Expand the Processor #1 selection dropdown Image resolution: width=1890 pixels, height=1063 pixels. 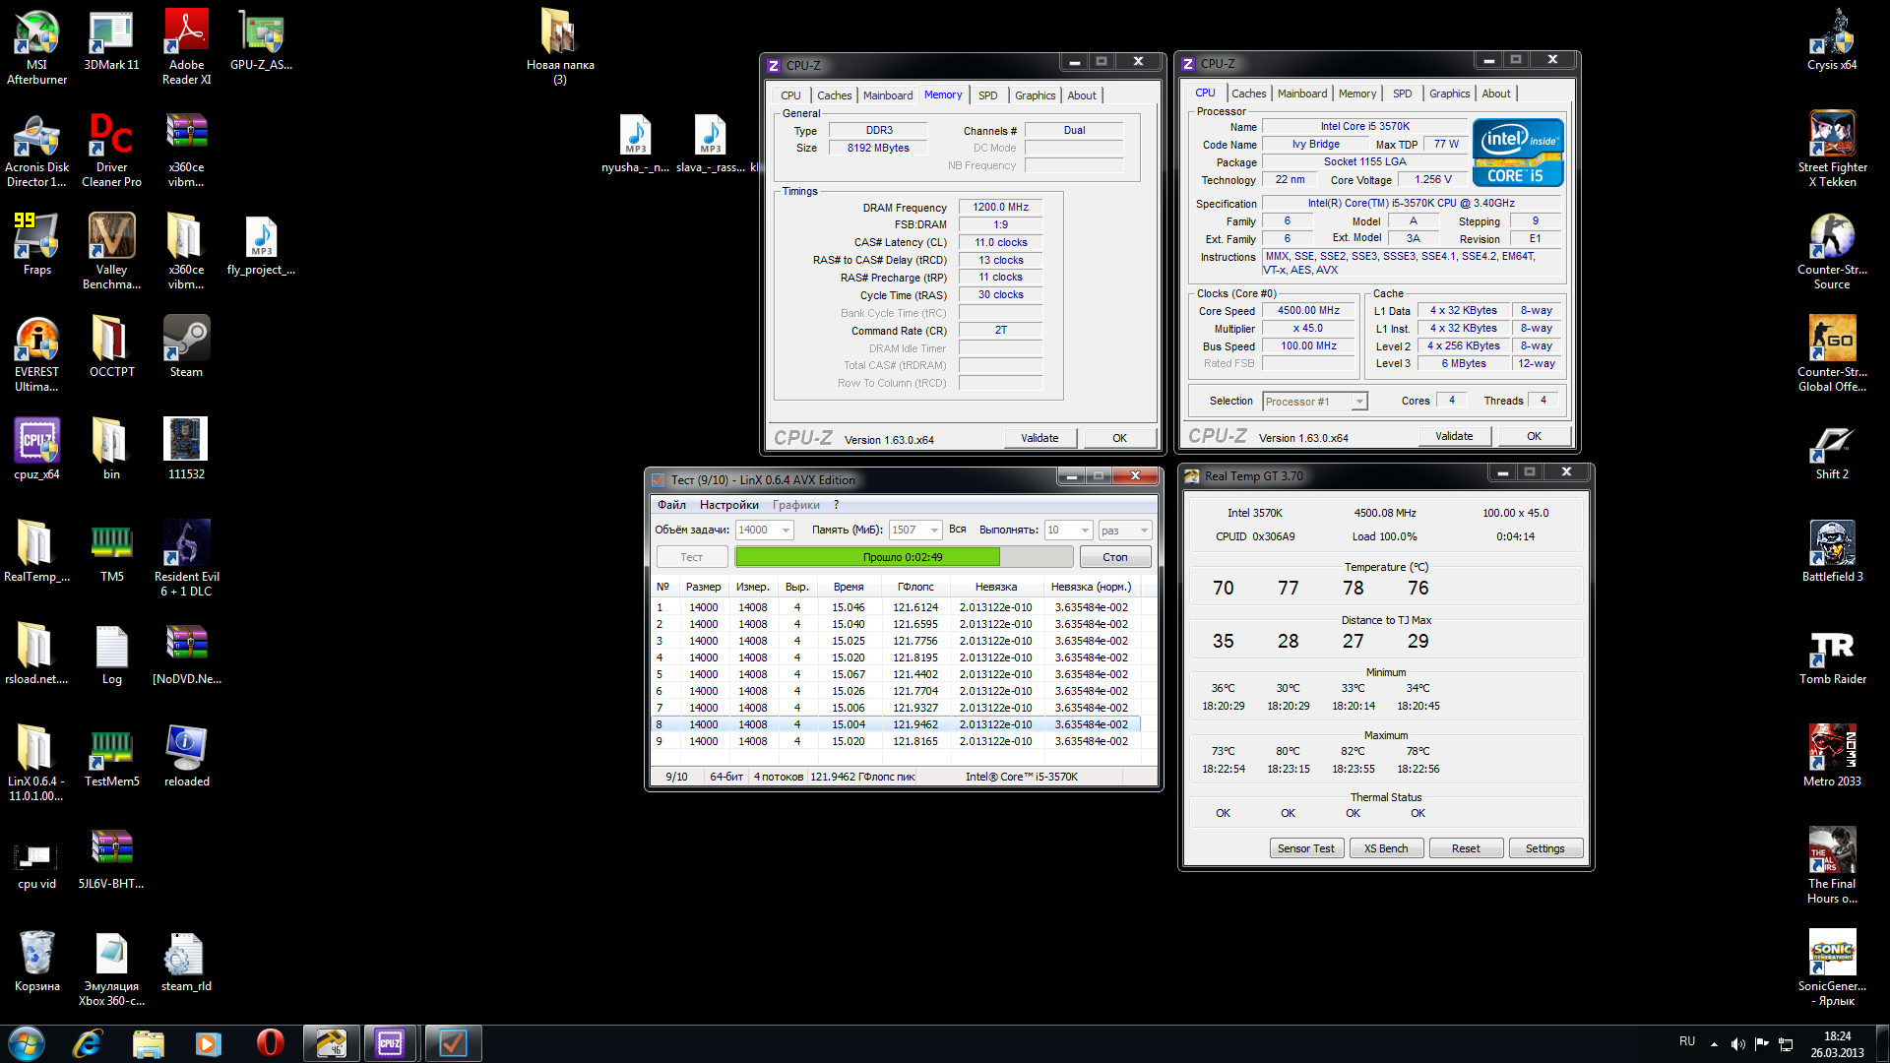coord(1359,402)
